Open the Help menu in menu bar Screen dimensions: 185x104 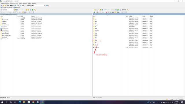pyautogui.click(x=34, y=3)
